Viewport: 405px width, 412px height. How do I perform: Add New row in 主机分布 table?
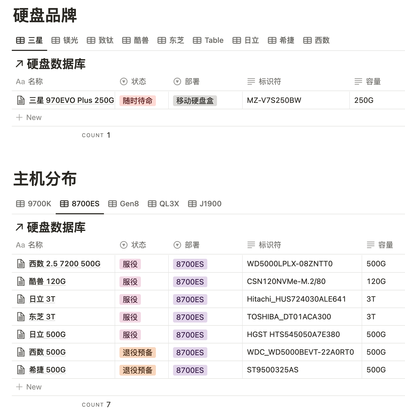[29, 387]
